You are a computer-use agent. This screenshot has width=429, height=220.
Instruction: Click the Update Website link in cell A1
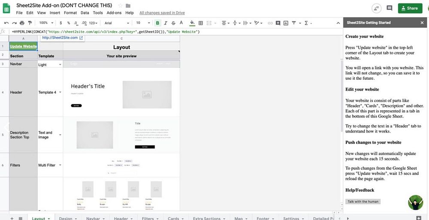click(23, 46)
